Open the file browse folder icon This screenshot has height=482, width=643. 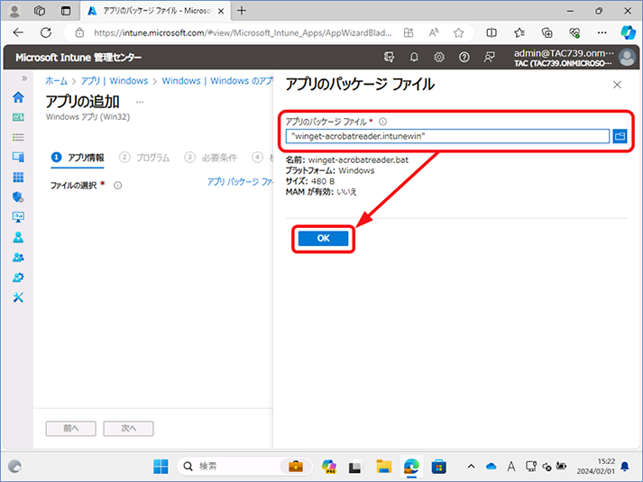pyautogui.click(x=620, y=136)
